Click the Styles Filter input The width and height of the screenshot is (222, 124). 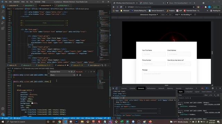tap(191, 95)
